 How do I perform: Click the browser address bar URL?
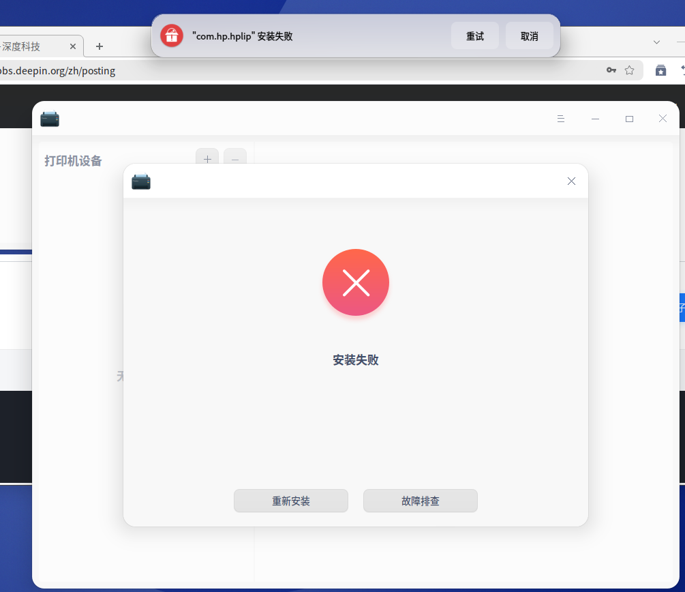[58, 71]
